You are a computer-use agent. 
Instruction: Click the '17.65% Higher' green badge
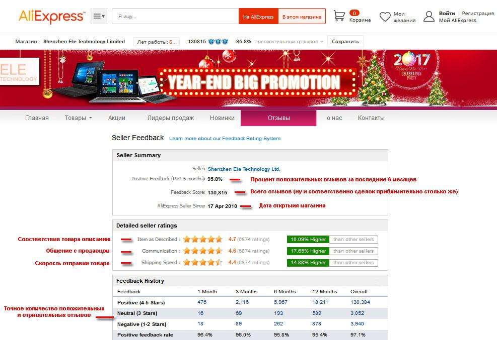pos(308,251)
